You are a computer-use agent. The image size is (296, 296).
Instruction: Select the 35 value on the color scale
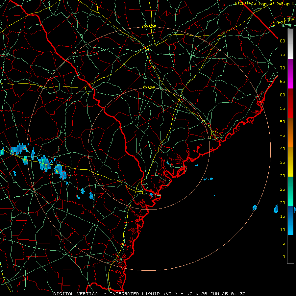(283, 162)
